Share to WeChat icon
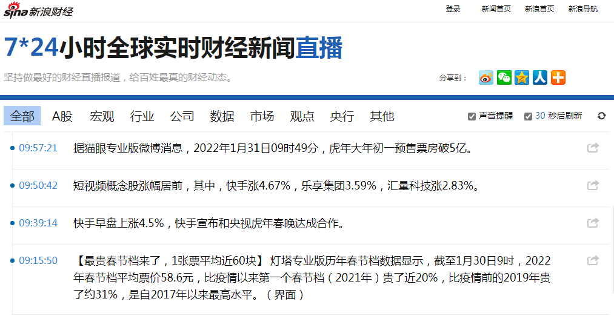 (x=504, y=77)
